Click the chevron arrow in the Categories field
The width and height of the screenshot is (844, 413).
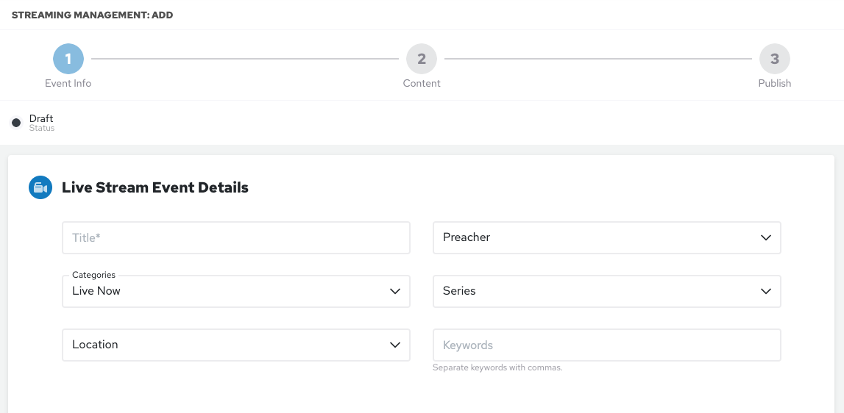pyautogui.click(x=395, y=292)
